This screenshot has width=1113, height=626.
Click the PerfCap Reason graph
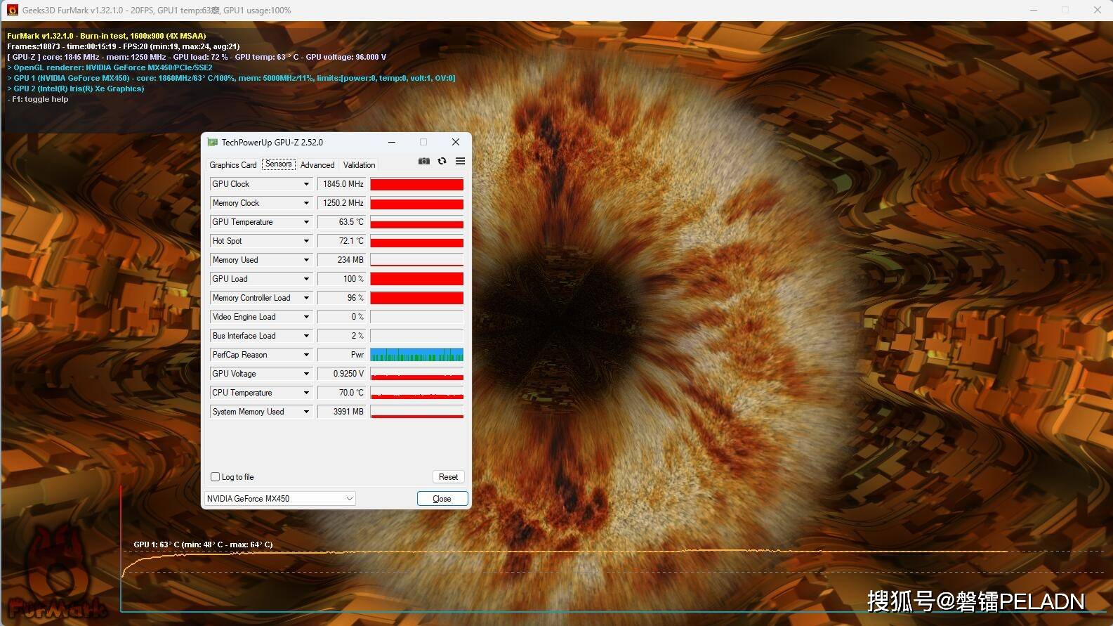(x=417, y=355)
